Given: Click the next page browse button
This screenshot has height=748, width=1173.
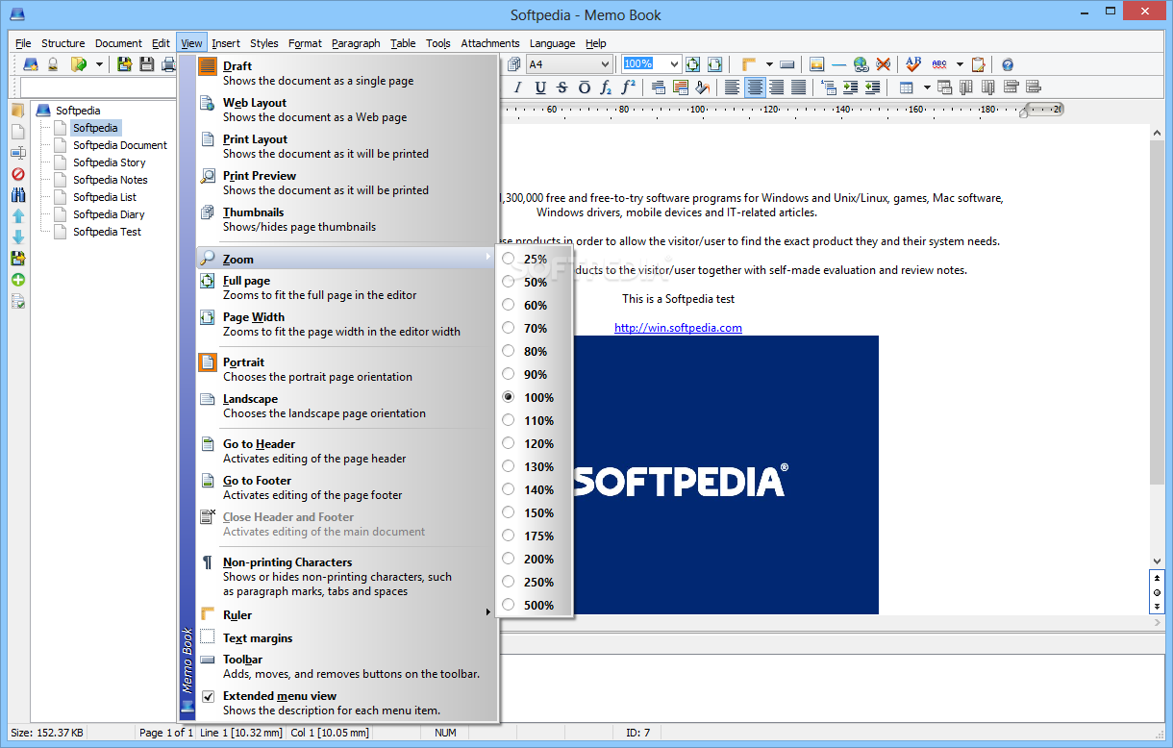Looking at the screenshot, I should coord(1158,608).
